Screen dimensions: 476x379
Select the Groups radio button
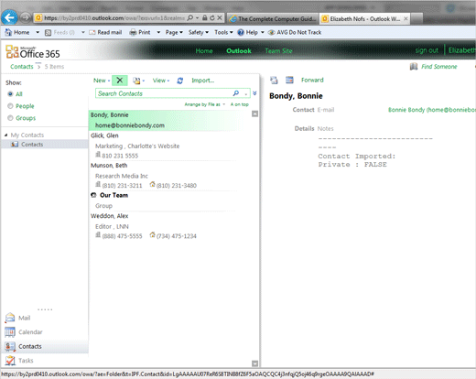point(10,118)
